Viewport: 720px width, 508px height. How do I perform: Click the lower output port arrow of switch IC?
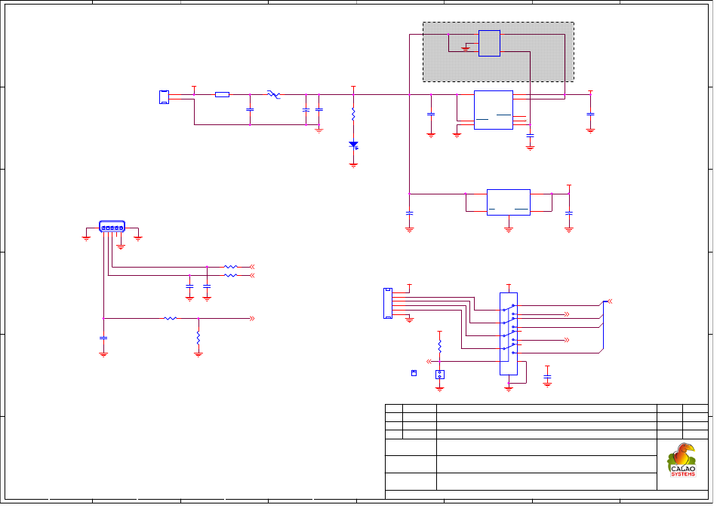pos(567,340)
